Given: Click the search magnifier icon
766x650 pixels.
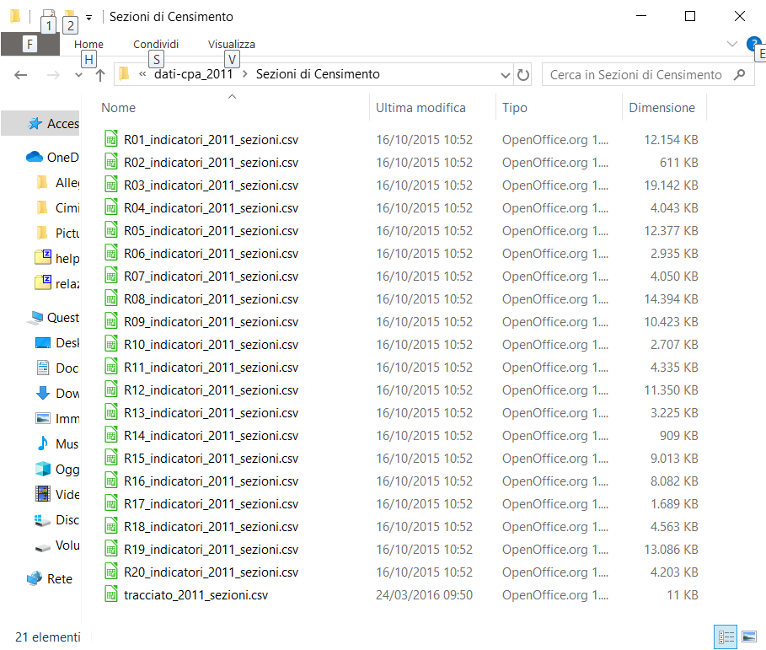Looking at the screenshot, I should click(739, 75).
